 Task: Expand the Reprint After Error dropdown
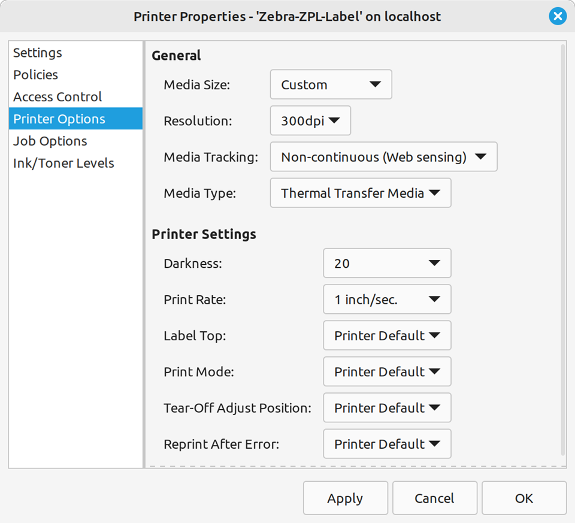[x=386, y=444]
